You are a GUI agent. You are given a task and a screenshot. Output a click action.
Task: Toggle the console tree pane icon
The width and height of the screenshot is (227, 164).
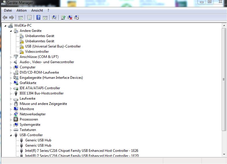point(21,18)
